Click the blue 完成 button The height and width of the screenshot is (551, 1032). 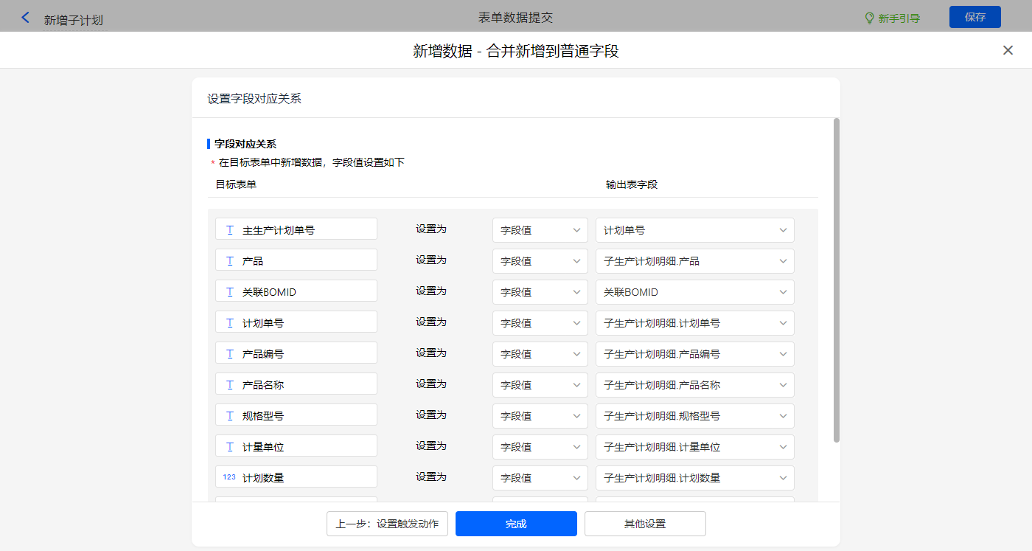click(x=516, y=524)
